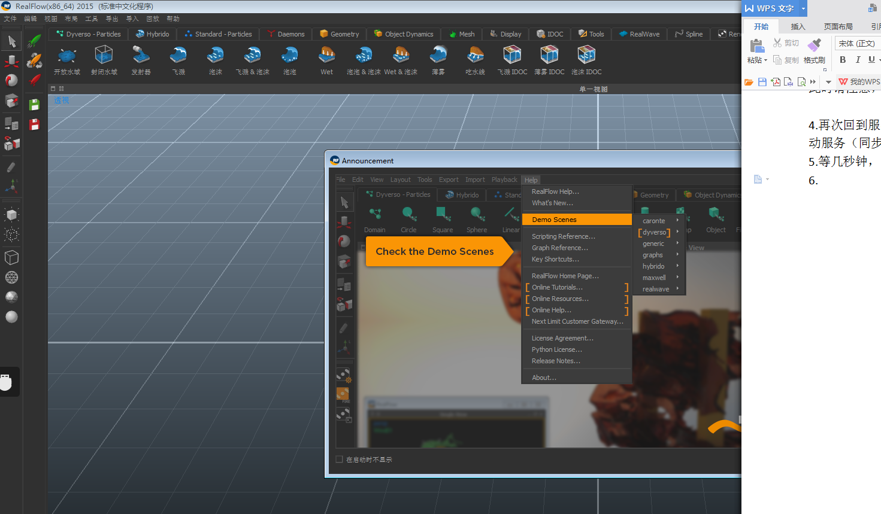The height and width of the screenshot is (514, 881).
Task: Open the 工具 menu in RealFlow
Action: [92, 19]
